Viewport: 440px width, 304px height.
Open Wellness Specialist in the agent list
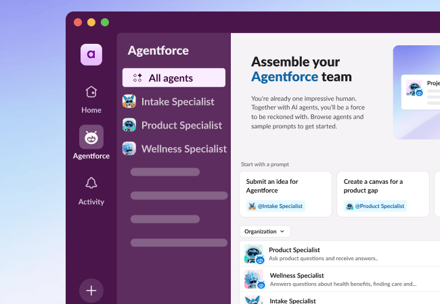175,149
